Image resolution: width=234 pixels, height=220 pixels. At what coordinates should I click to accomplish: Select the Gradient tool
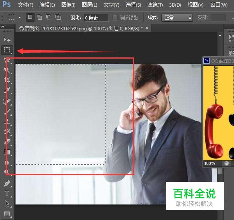click(x=7, y=152)
